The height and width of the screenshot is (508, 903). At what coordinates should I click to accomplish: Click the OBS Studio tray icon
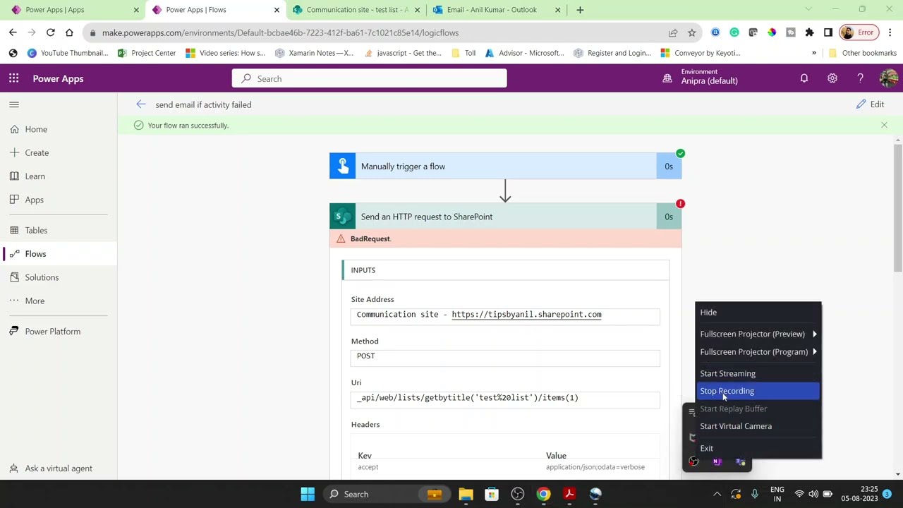[x=693, y=461]
